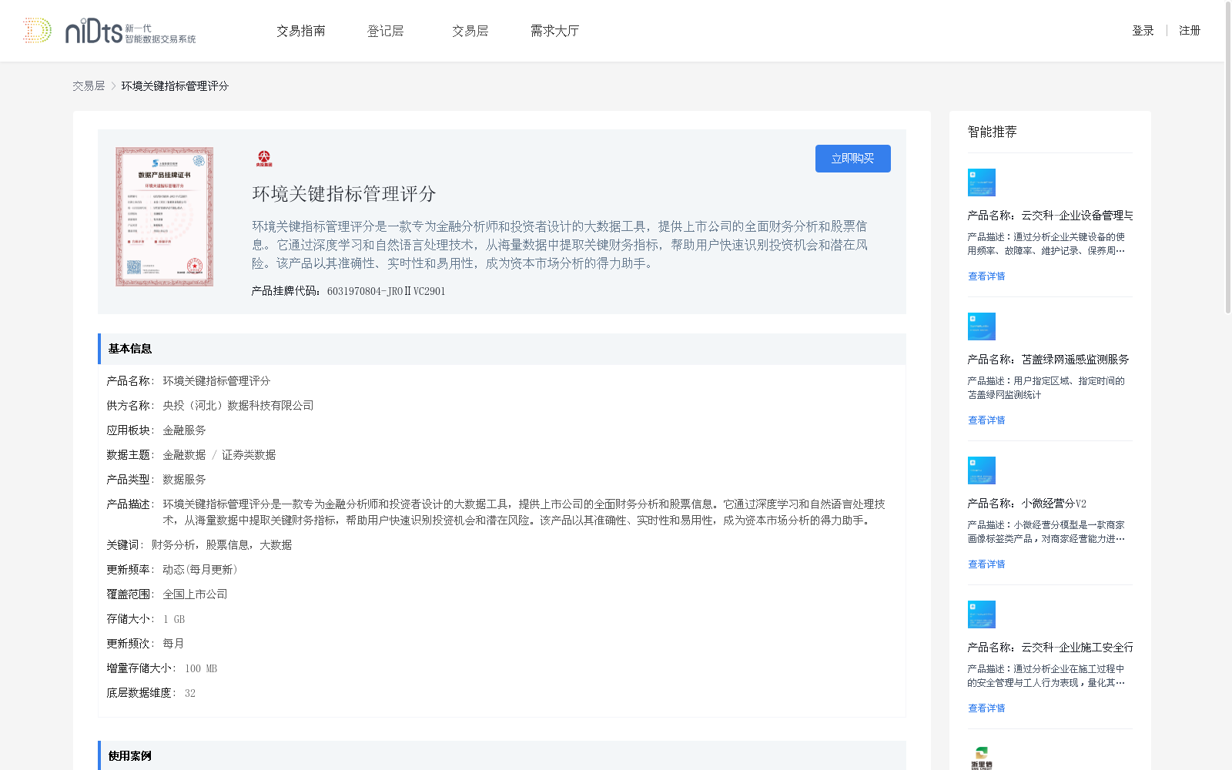1232x770 pixels.
Task: Click the 使用案例 section header
Action: coord(502,755)
